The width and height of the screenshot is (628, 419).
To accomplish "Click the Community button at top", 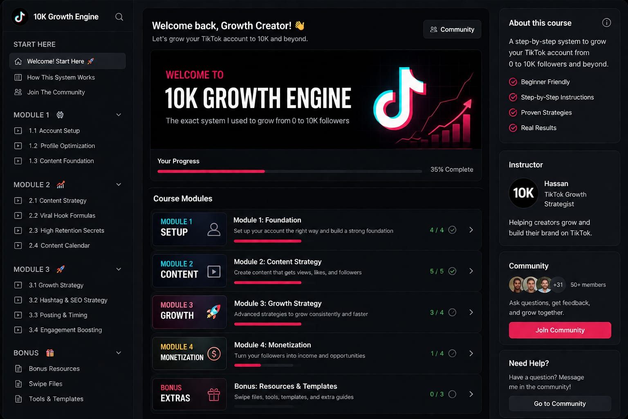I will click(x=452, y=29).
